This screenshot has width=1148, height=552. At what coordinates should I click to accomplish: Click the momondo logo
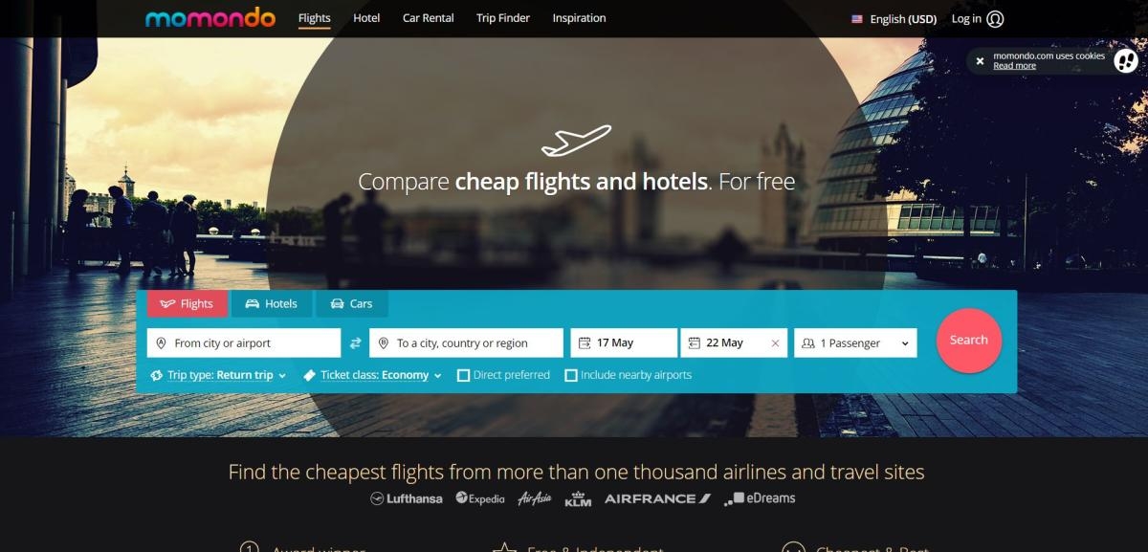point(210,18)
